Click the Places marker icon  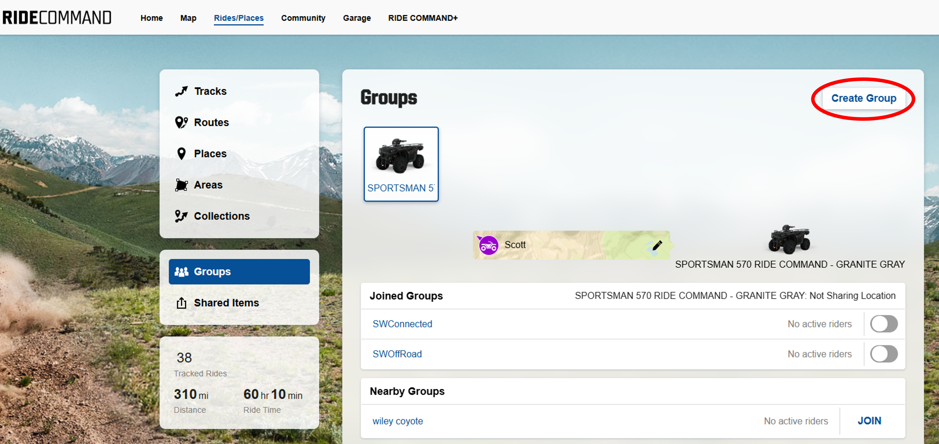pos(181,154)
